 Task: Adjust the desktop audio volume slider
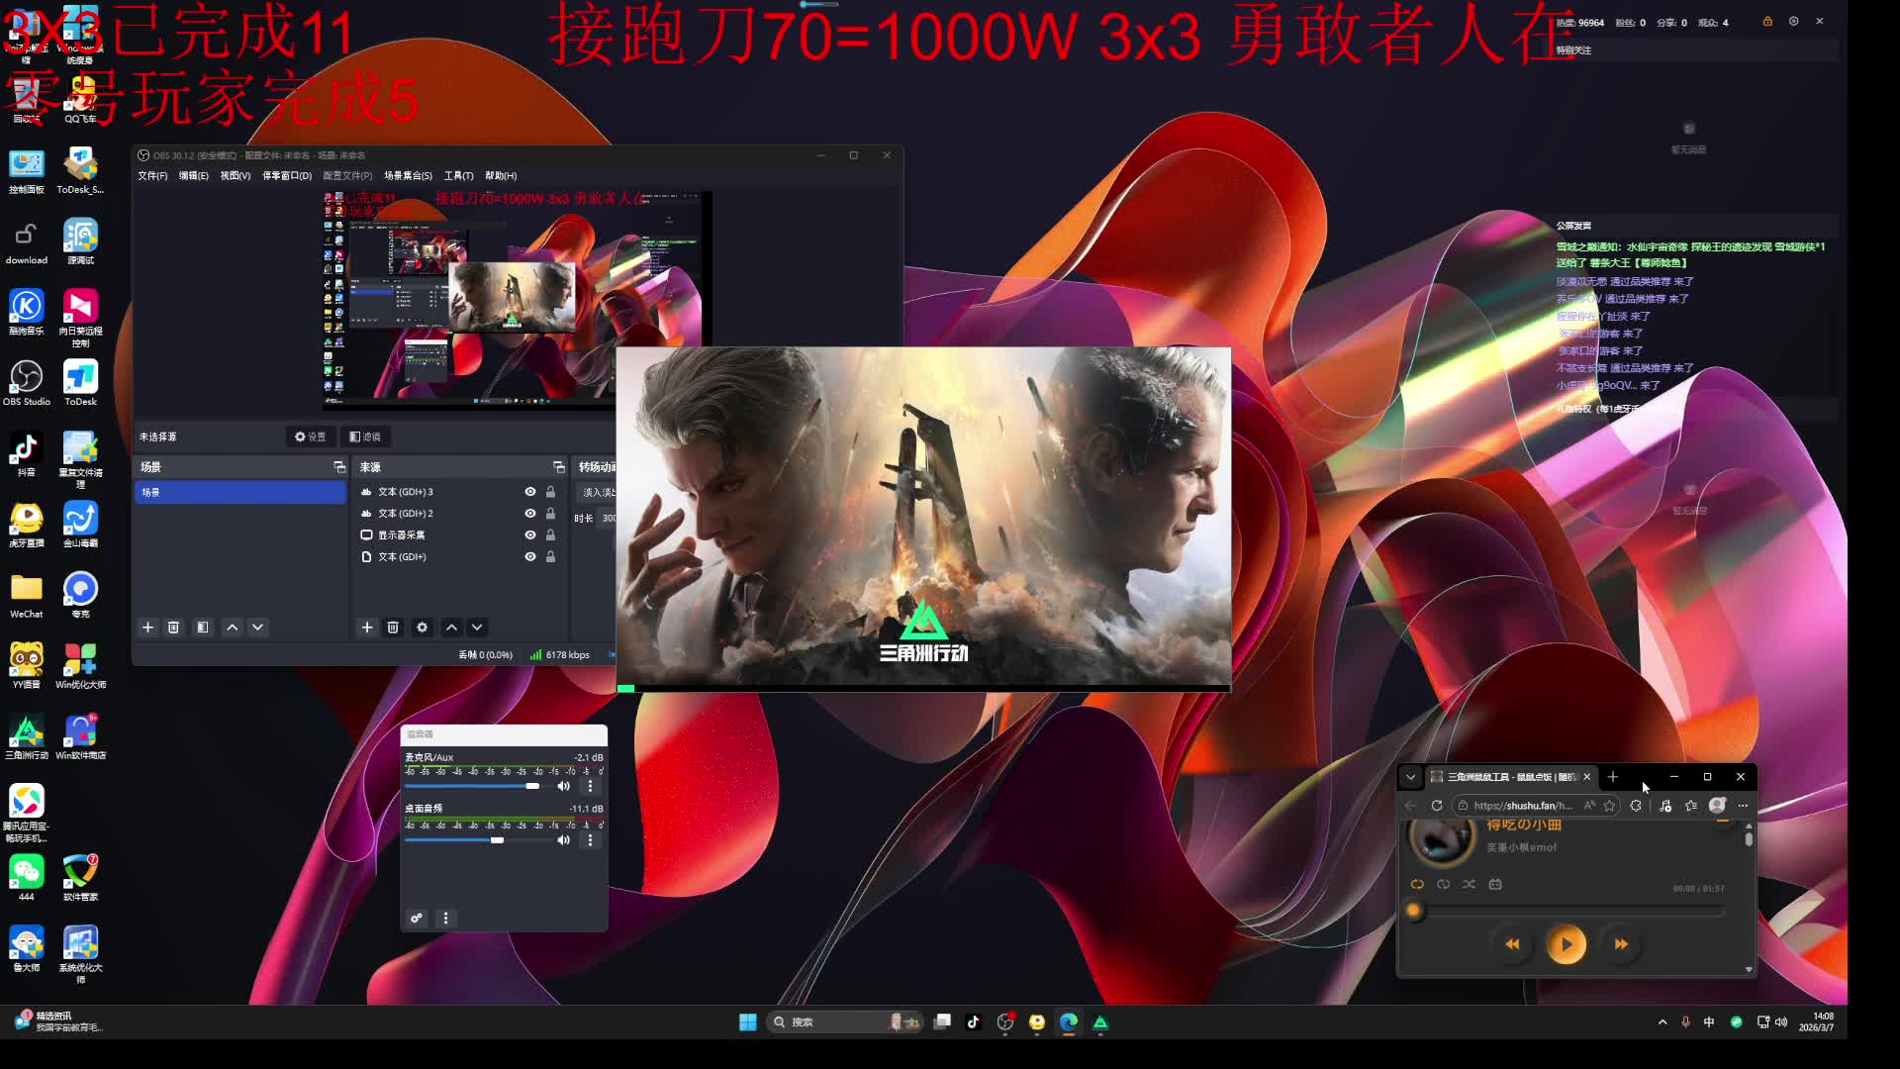497,840
